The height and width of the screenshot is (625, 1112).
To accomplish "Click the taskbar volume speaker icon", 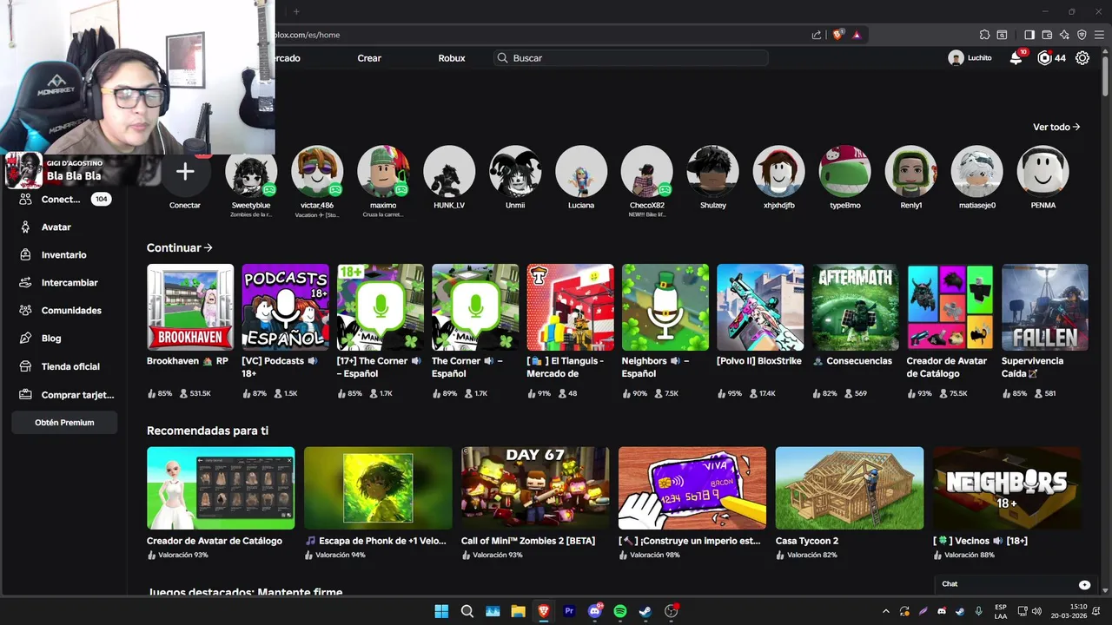I will tap(1036, 611).
